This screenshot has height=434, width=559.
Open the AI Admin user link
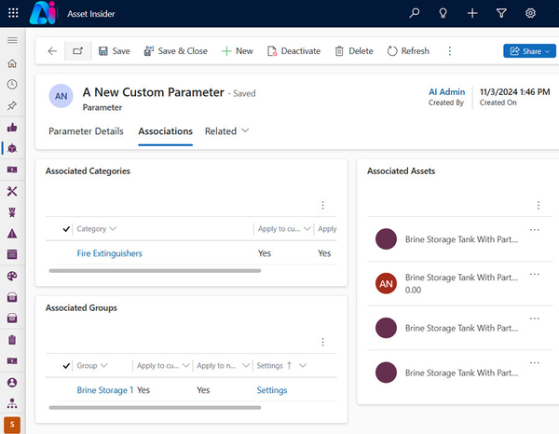(x=446, y=92)
